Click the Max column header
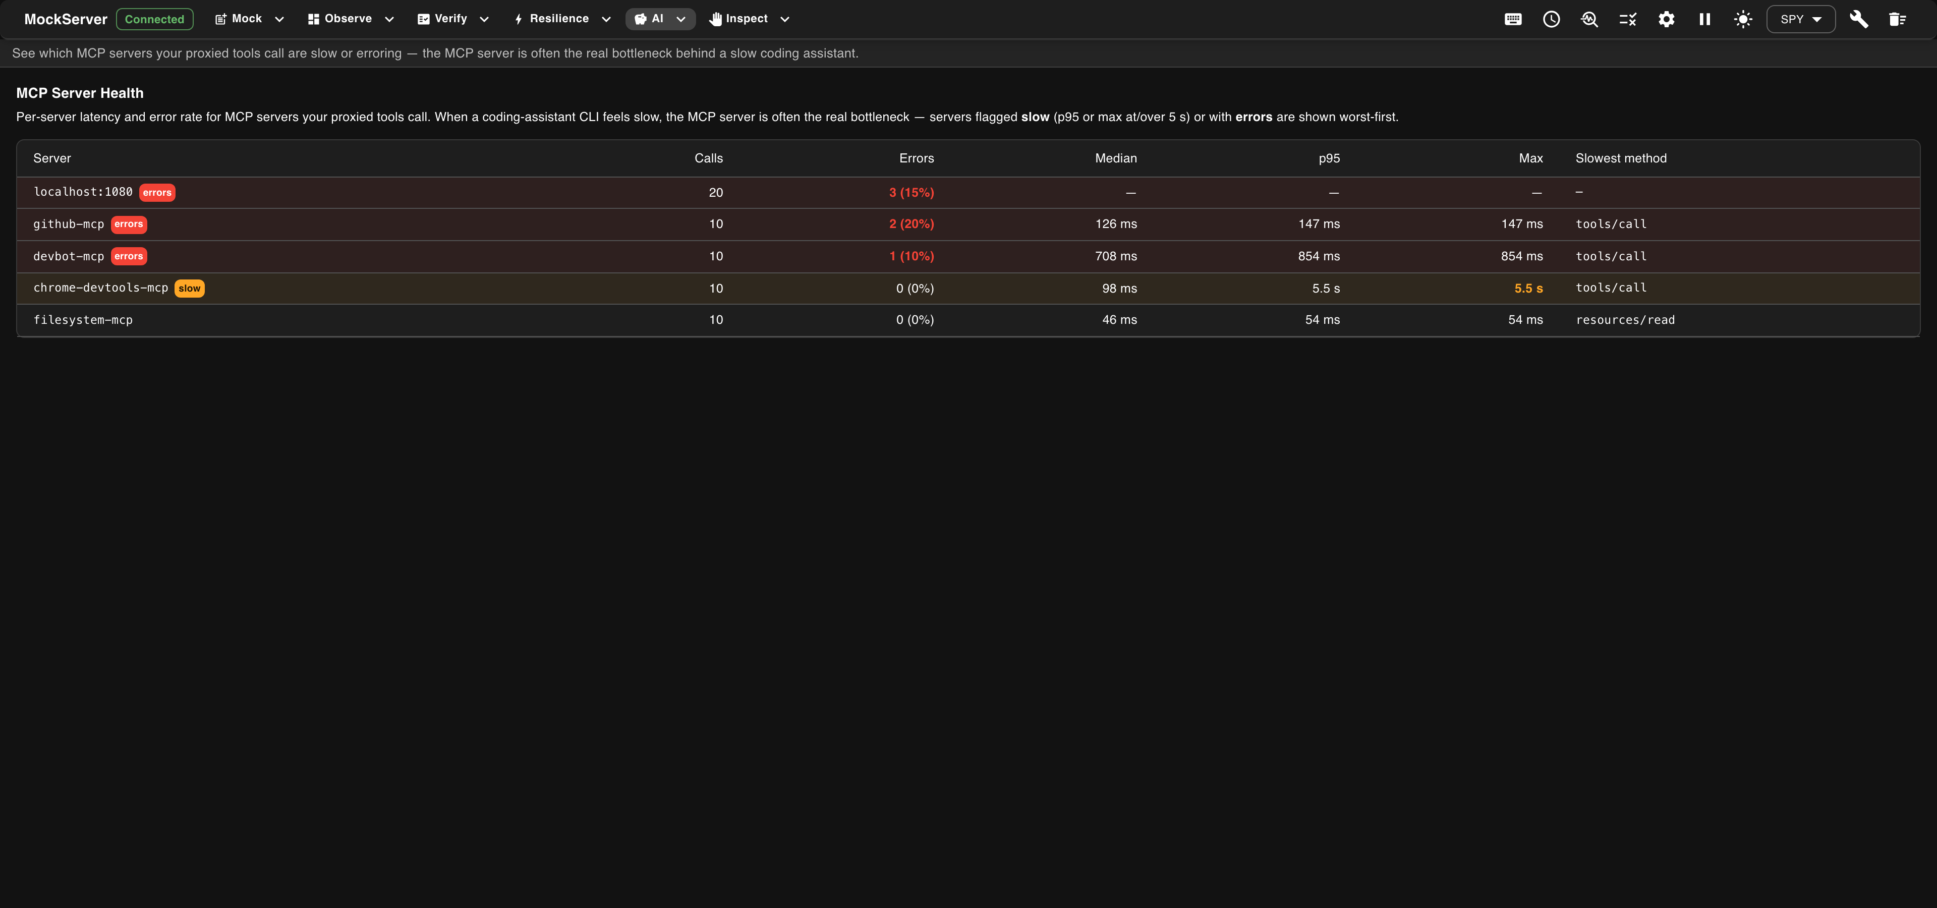This screenshot has height=908, width=1937. [1530, 158]
